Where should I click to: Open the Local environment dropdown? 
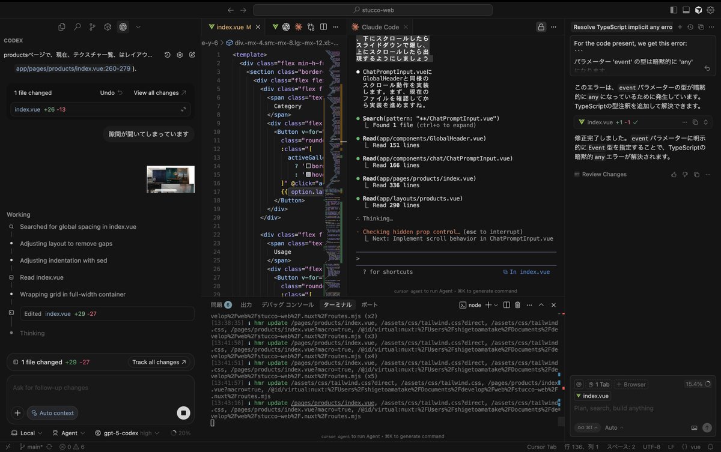point(27,433)
